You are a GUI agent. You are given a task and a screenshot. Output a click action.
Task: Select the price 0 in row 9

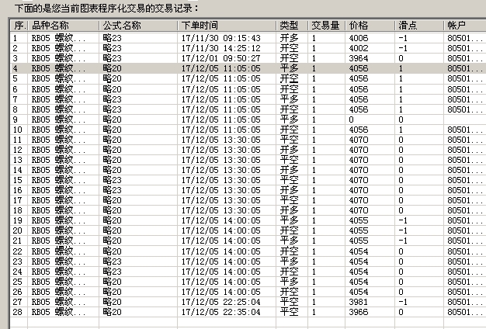(351, 119)
